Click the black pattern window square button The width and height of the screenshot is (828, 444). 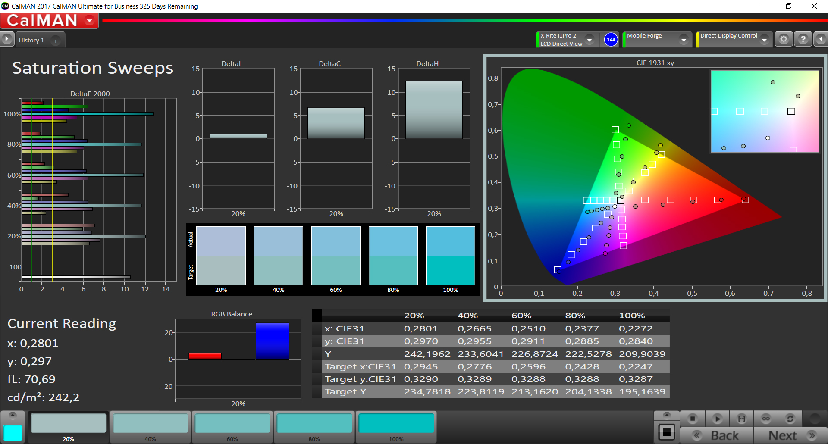coord(667,432)
